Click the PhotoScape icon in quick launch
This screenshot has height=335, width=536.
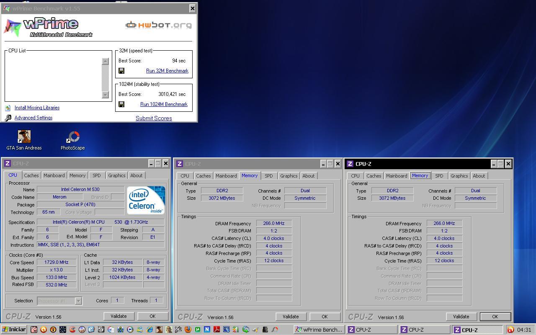point(275,330)
